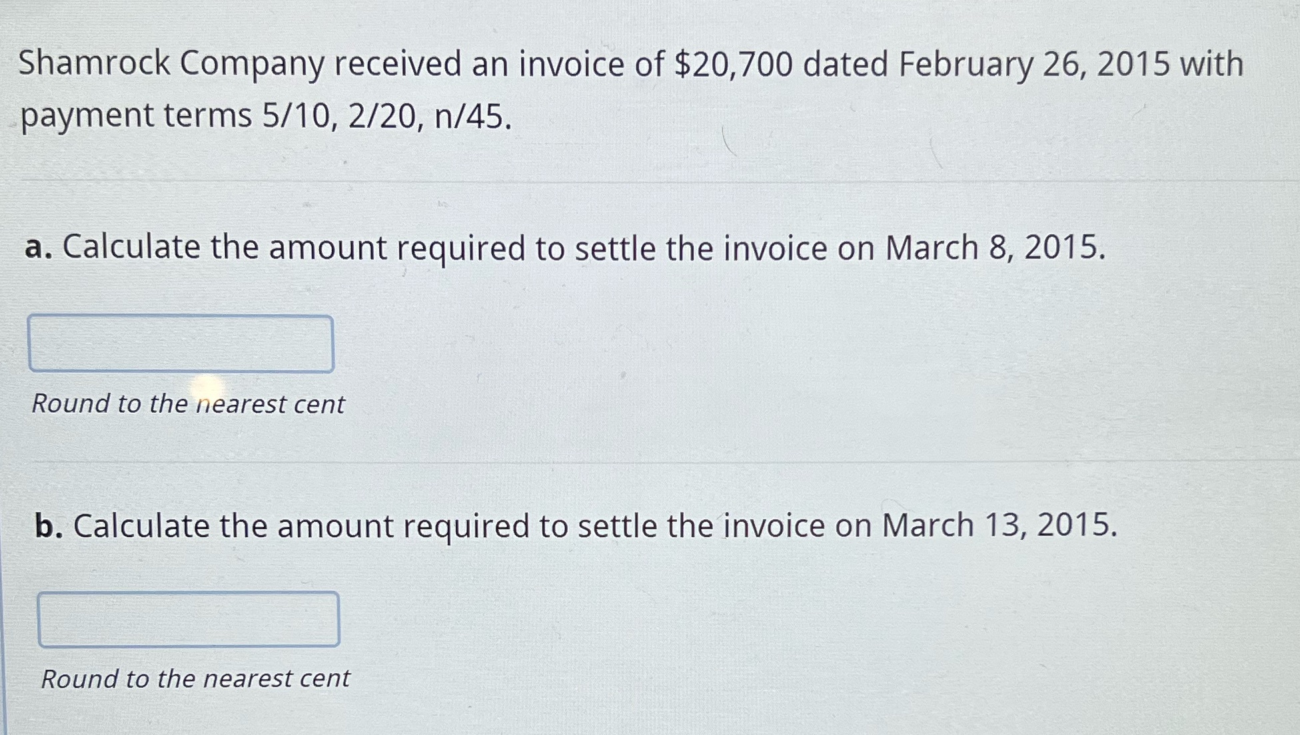
Task: Click the answer box for part b
Action: click(189, 619)
